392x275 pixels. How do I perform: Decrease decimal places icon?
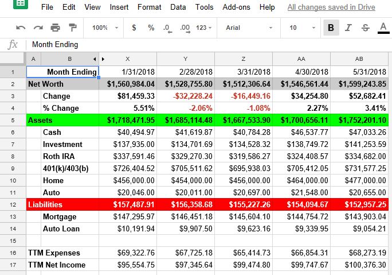click(167, 28)
